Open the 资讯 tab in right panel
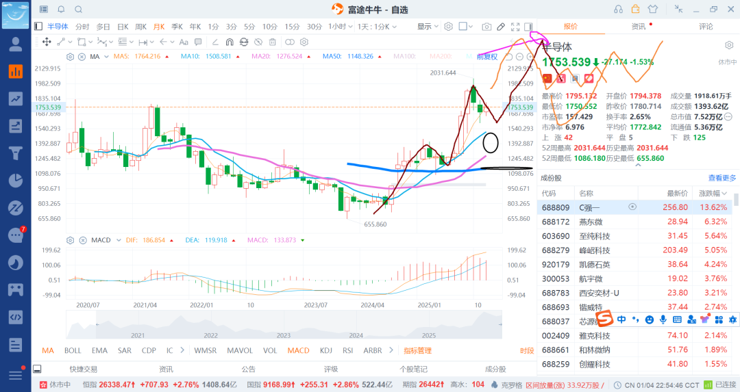 639,27
